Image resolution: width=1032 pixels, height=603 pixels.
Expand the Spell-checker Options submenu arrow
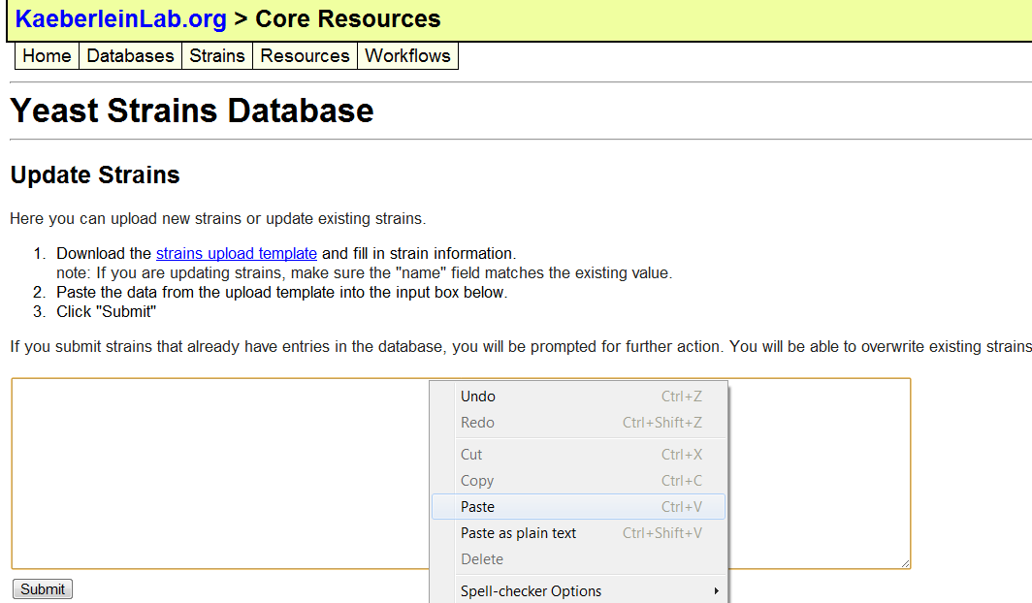716,591
